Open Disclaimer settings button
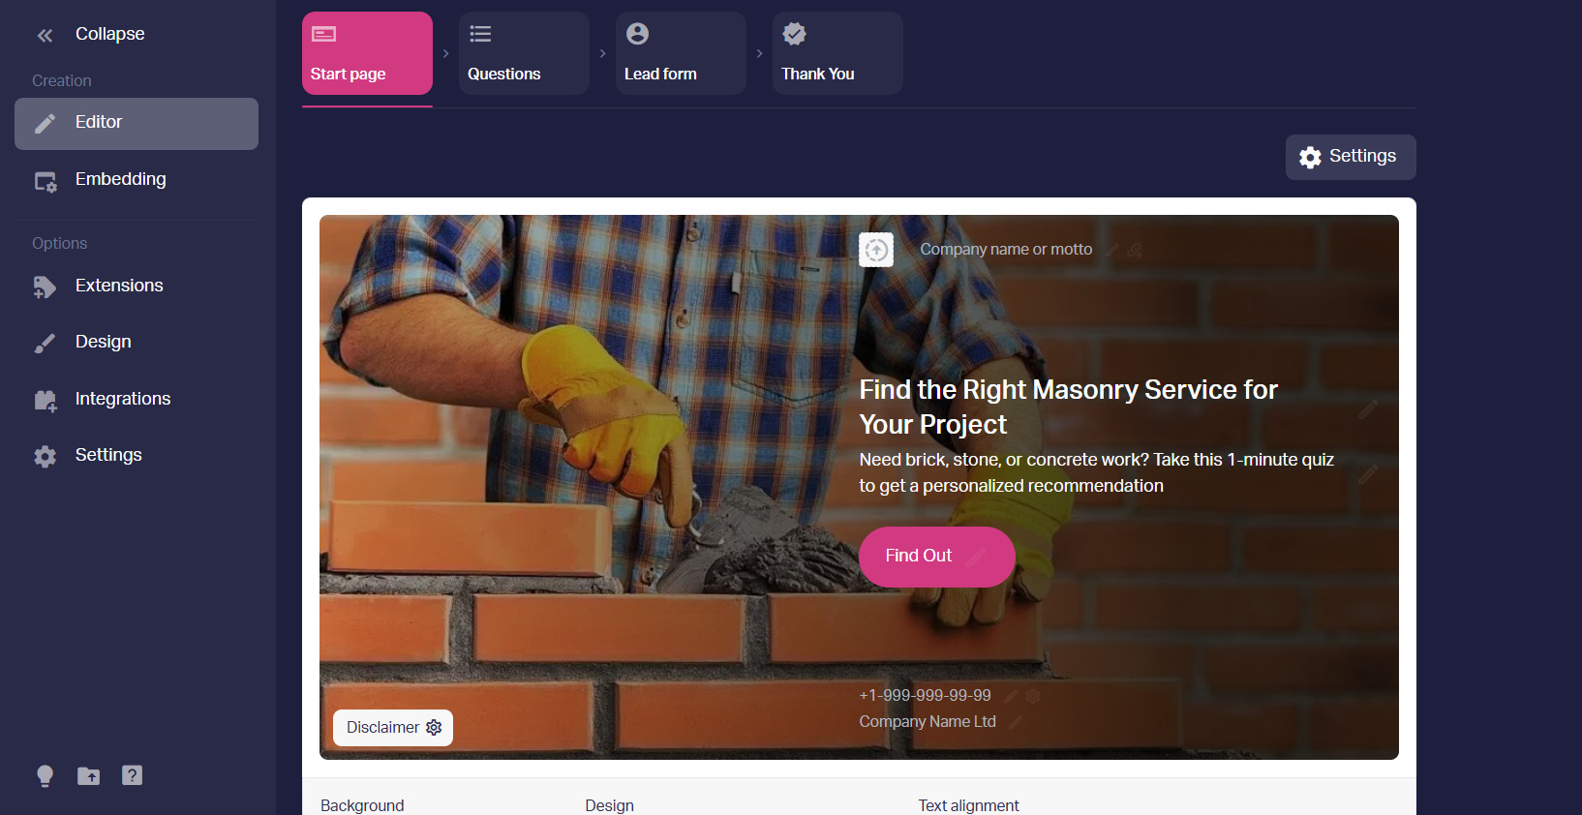This screenshot has height=815, width=1582. (x=393, y=728)
